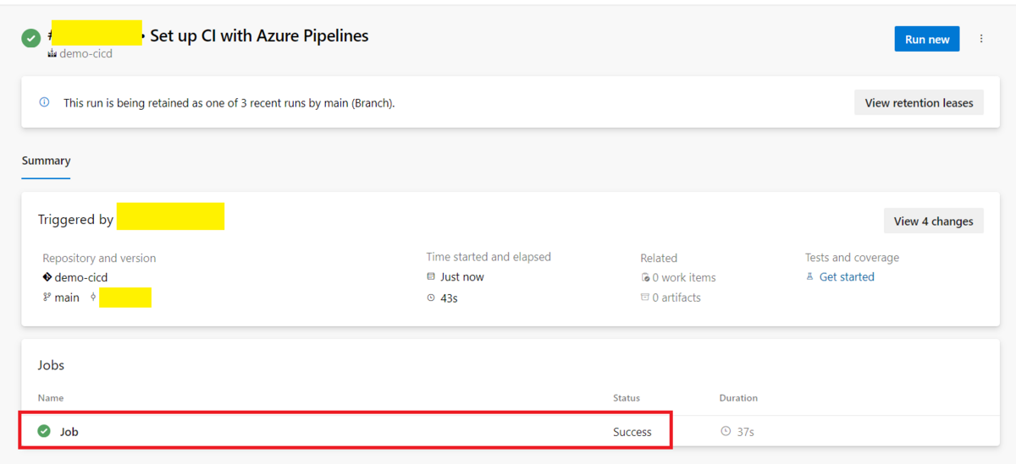Open the 0 artifacts link
The height and width of the screenshot is (464, 1016).
click(676, 298)
